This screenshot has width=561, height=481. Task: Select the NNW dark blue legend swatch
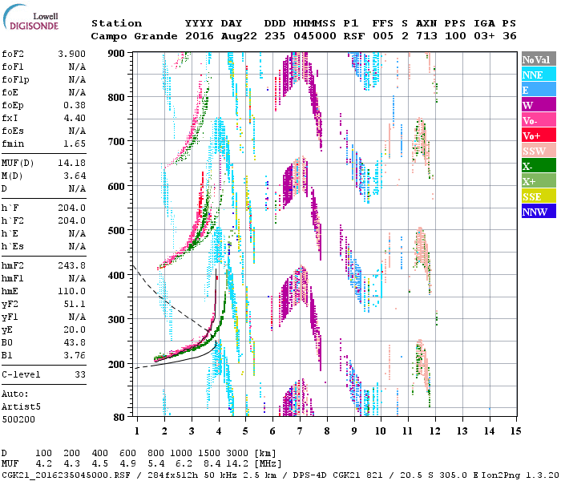tap(539, 211)
